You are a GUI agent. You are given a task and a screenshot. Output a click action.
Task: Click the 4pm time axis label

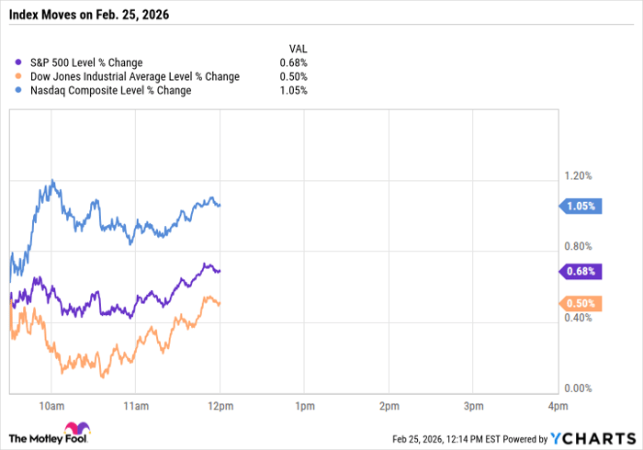pyautogui.click(x=554, y=405)
